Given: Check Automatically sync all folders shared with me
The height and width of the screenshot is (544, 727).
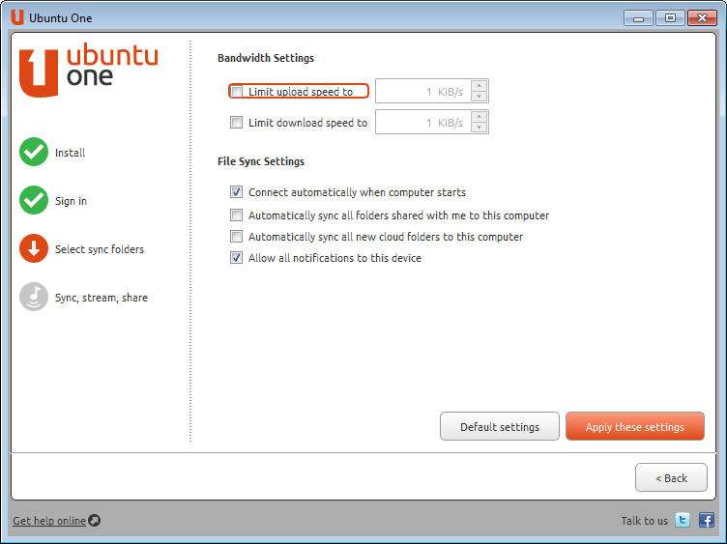Looking at the screenshot, I should (236, 215).
